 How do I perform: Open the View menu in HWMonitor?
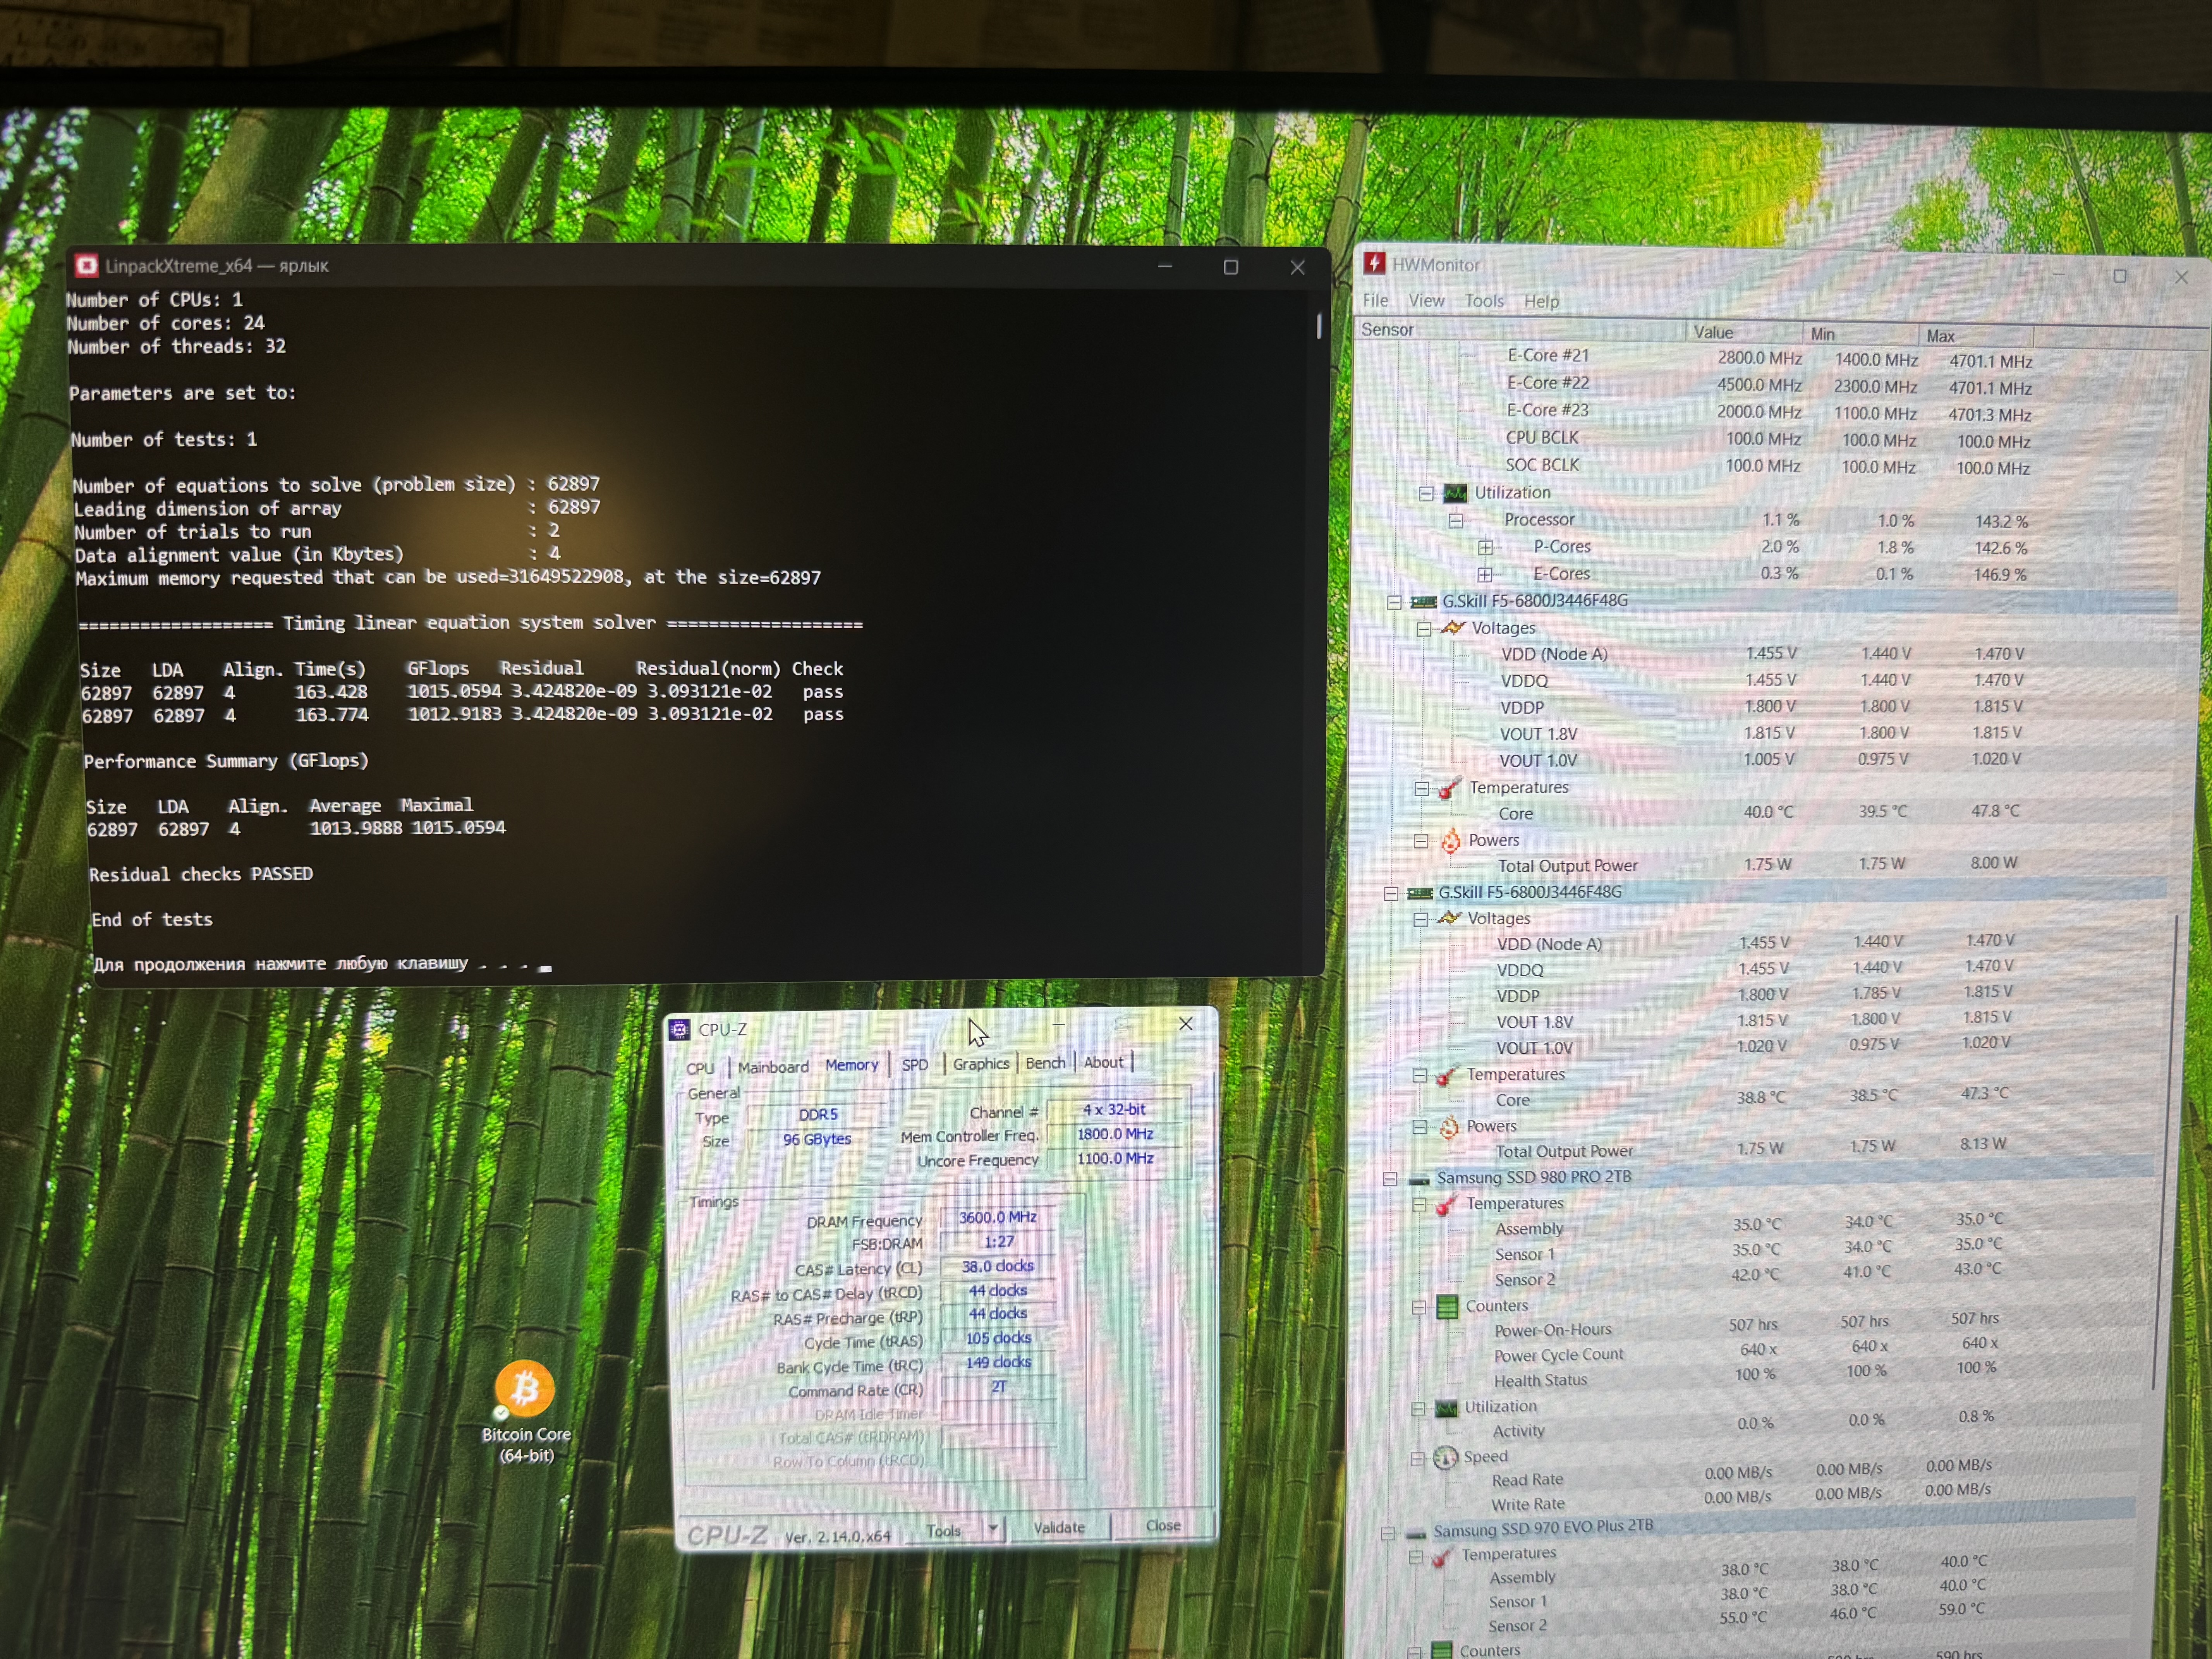(x=1426, y=301)
